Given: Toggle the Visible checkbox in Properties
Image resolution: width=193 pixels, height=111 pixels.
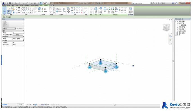Looking at the screenshot, I should coord(14,33).
